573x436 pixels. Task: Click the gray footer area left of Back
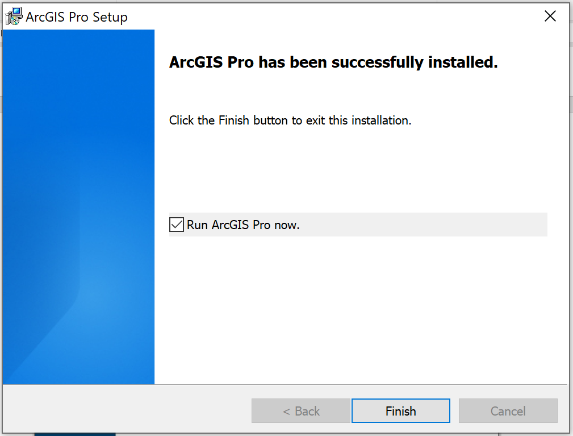(x=125, y=410)
